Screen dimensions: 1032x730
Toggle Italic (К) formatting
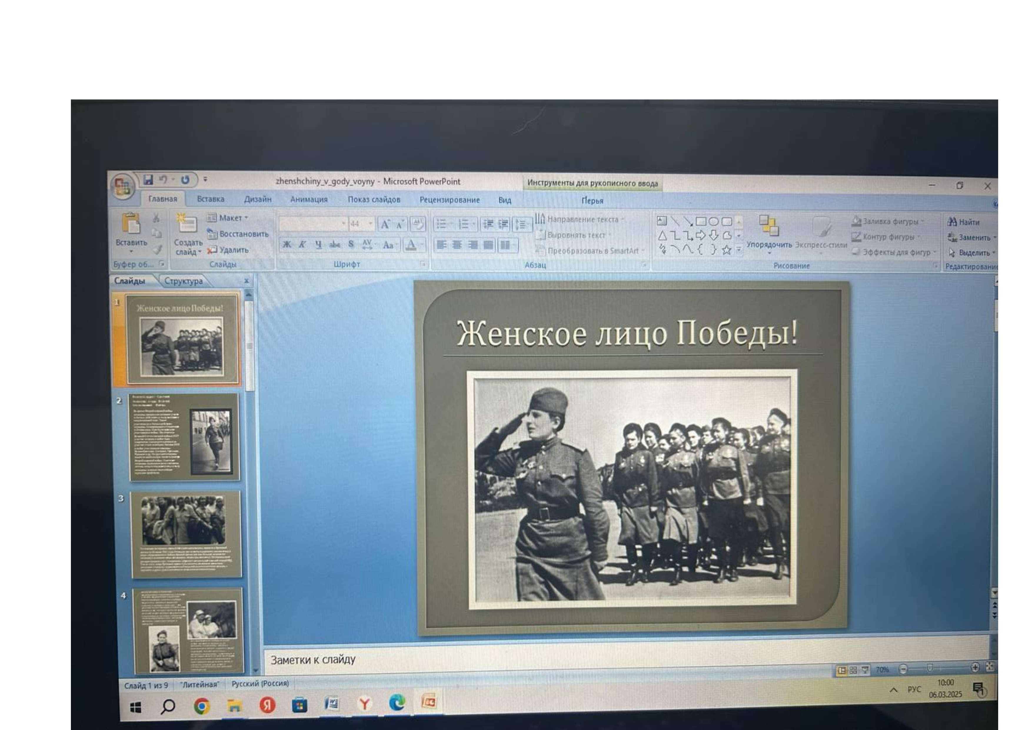pos(302,245)
